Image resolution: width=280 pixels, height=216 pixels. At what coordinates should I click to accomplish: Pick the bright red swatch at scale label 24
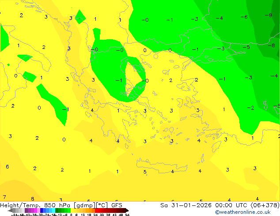tap(96, 210)
